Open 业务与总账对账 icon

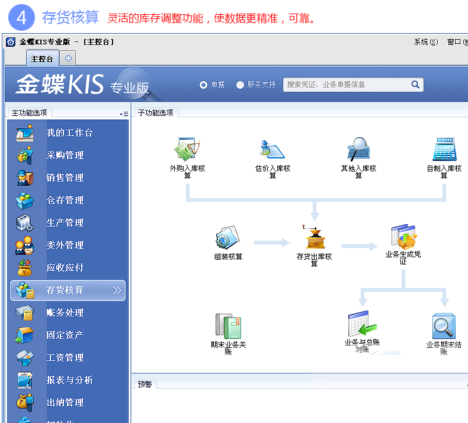click(x=362, y=324)
